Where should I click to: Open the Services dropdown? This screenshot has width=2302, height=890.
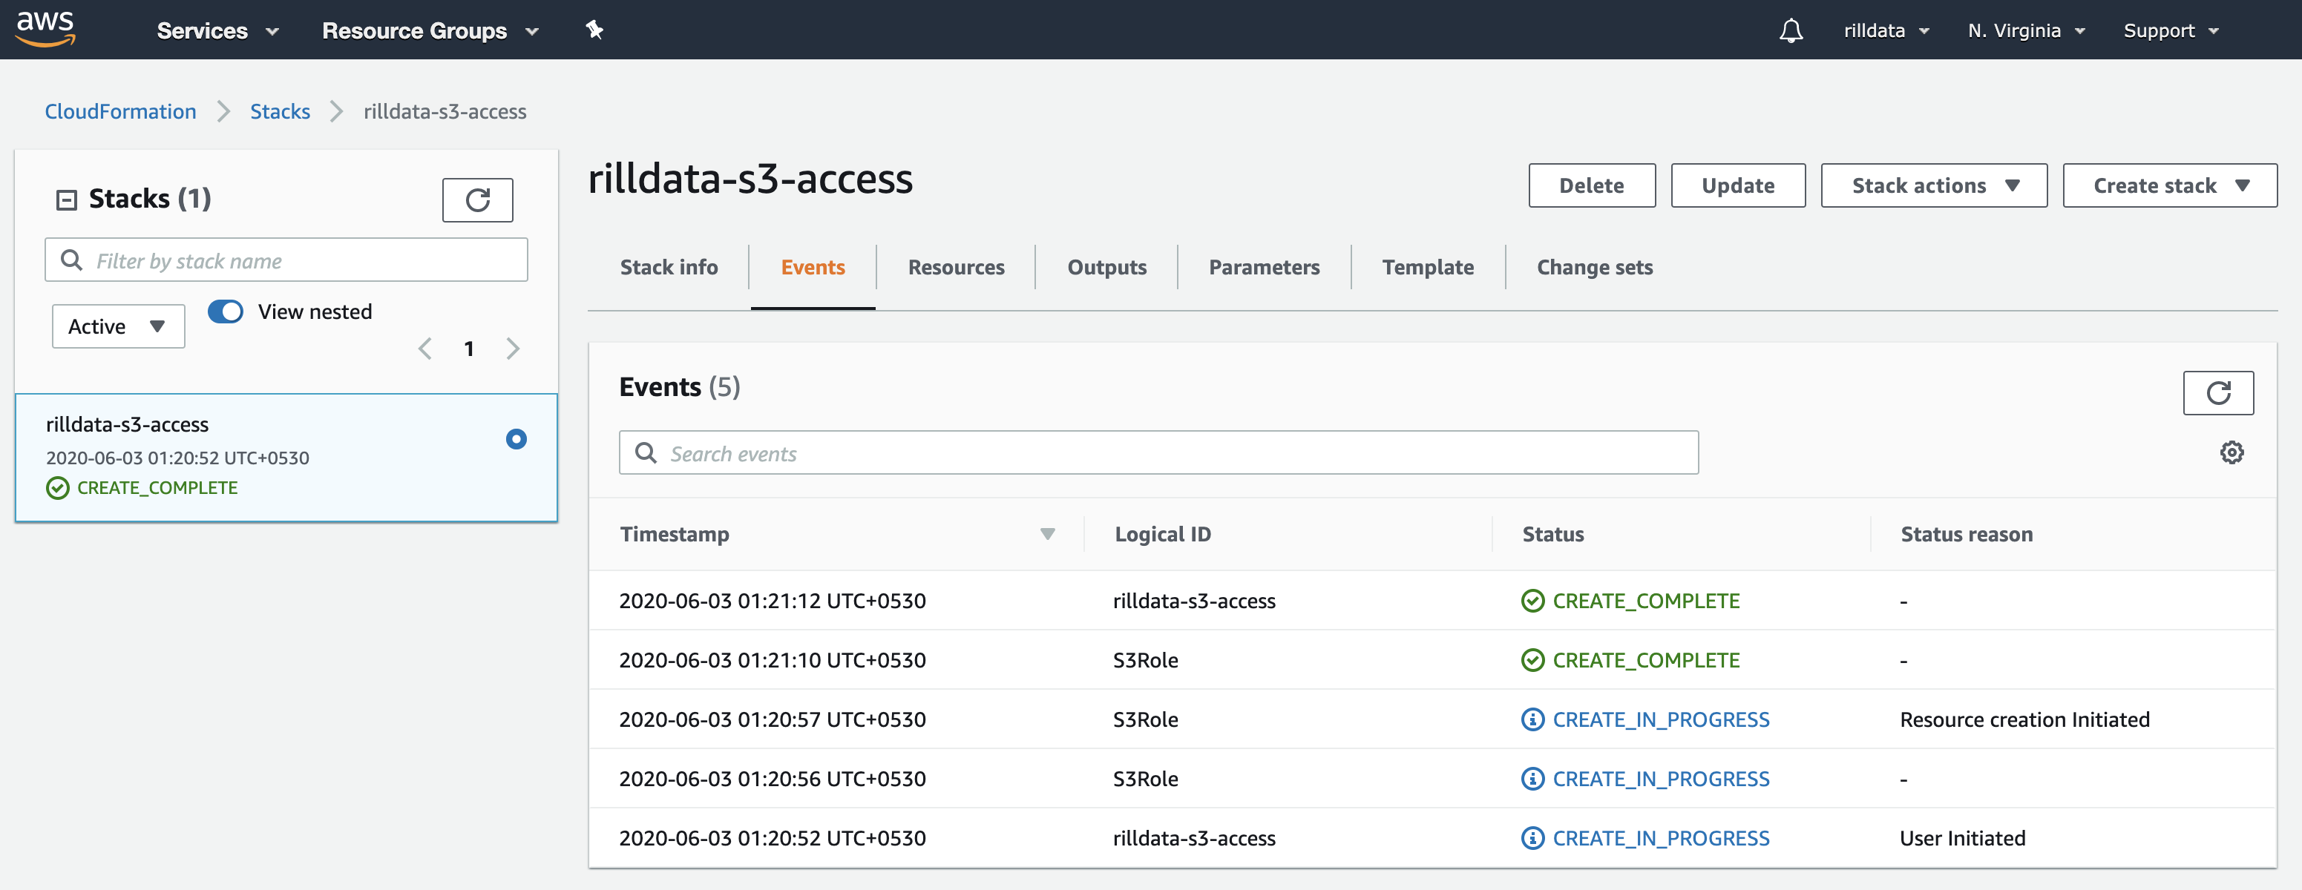tap(218, 30)
